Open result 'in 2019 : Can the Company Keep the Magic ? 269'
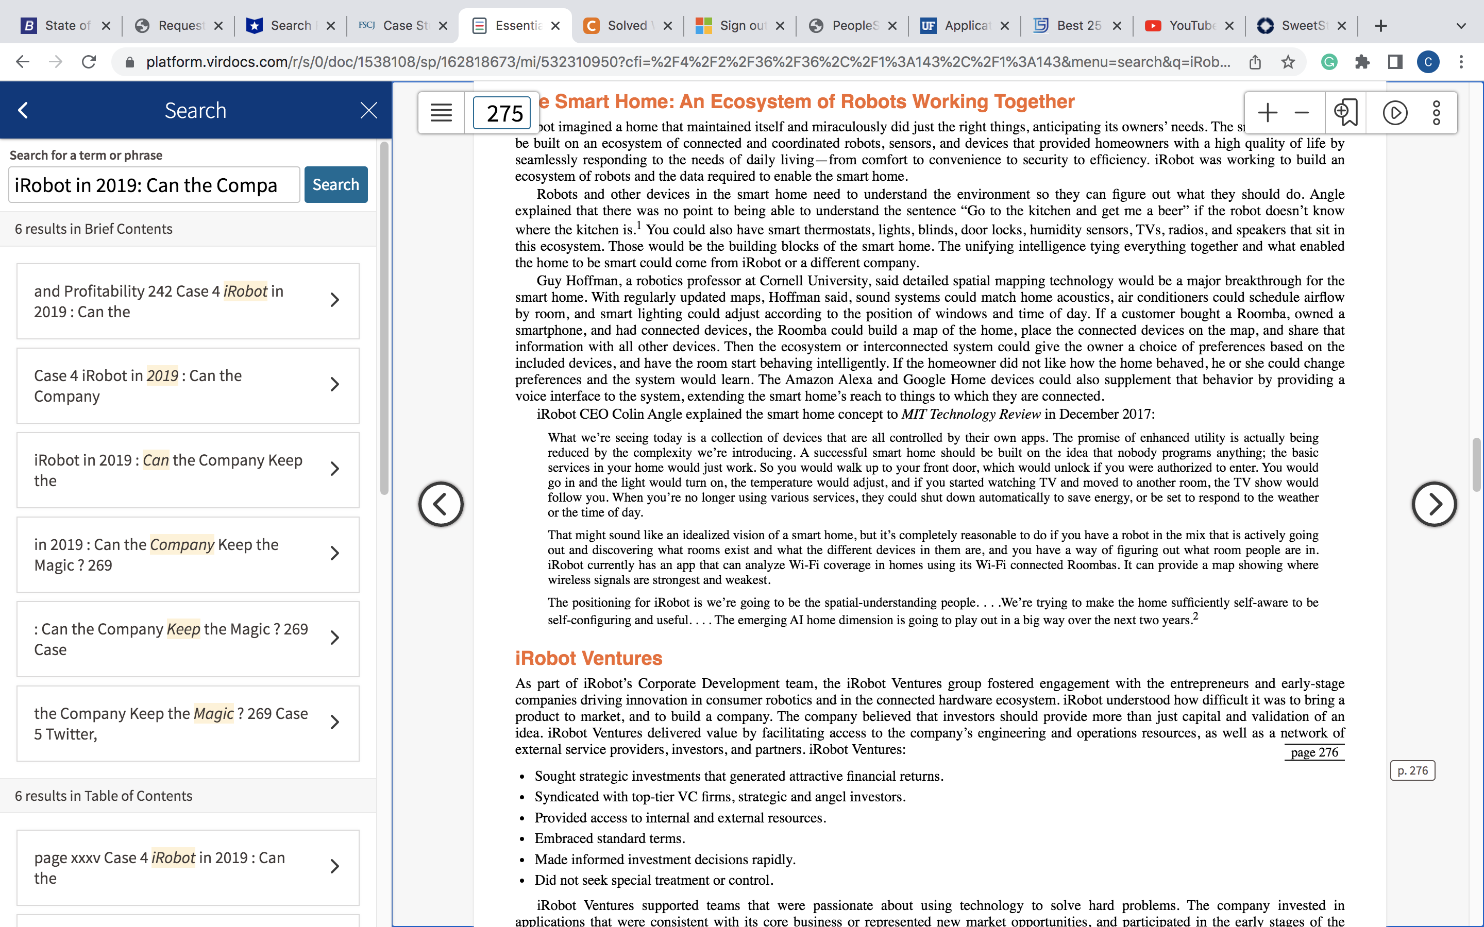 pos(188,555)
